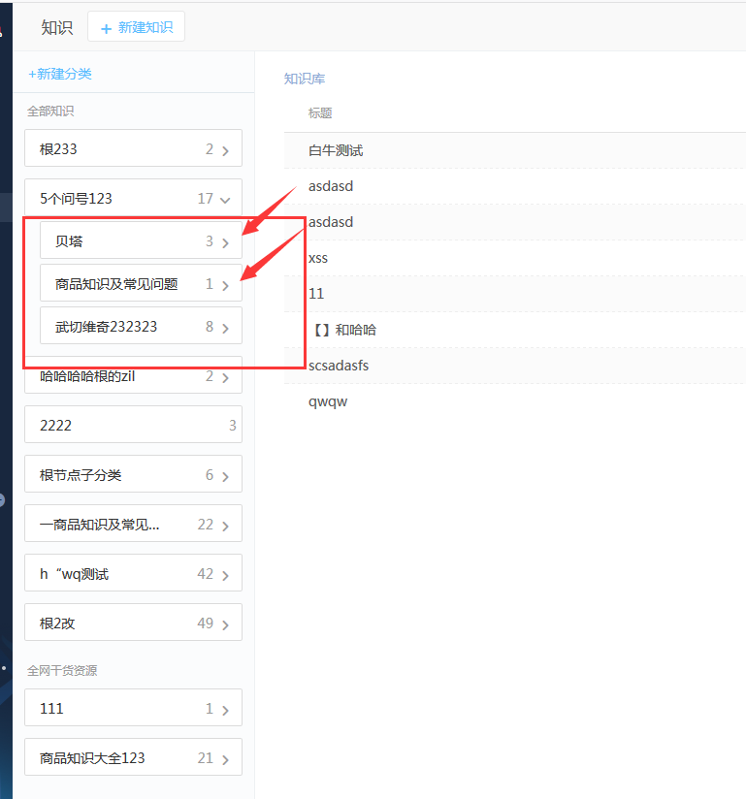Expand the 根233 category arrow
The image size is (746, 799).
coord(225,150)
